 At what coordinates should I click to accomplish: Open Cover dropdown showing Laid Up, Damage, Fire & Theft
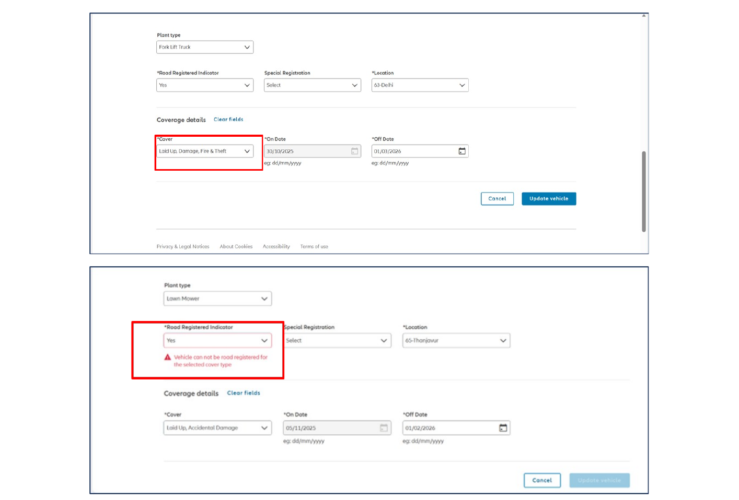pyautogui.click(x=205, y=151)
